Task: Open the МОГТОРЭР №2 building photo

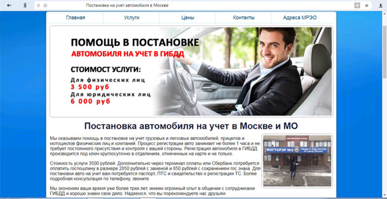Action: point(297,160)
